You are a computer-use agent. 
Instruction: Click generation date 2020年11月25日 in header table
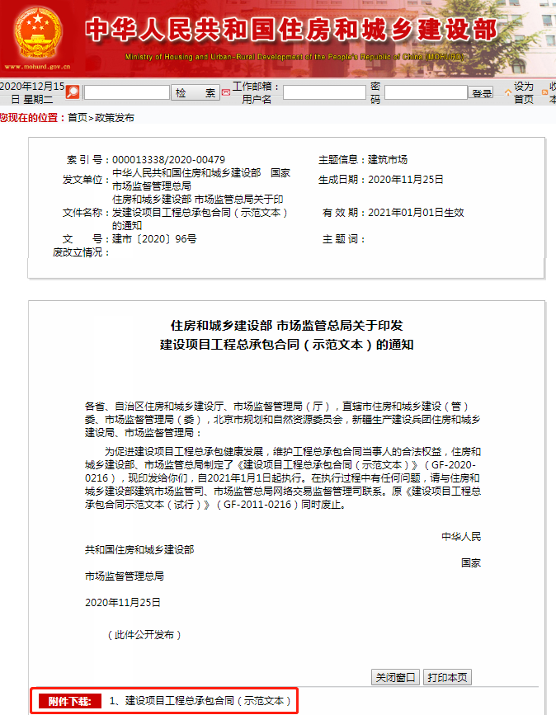[406, 180]
